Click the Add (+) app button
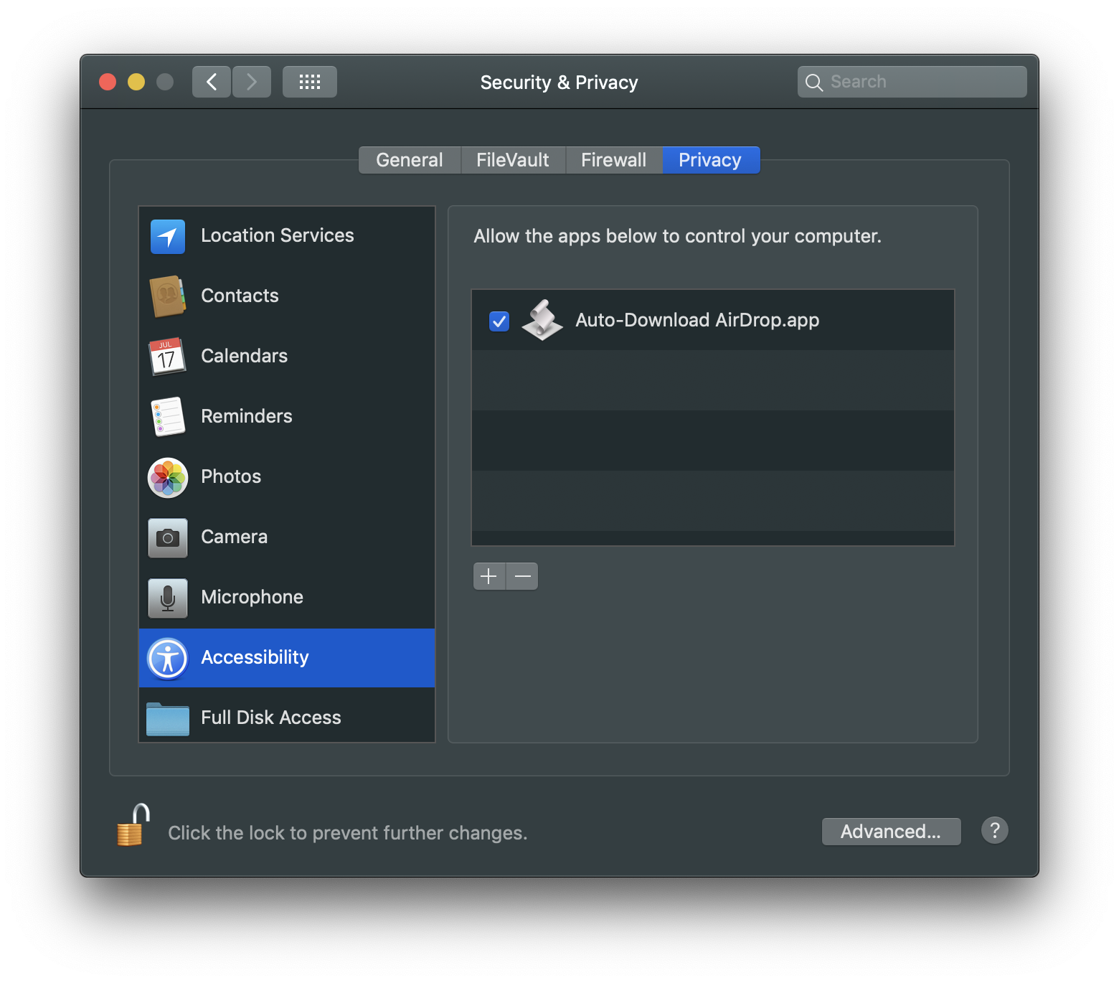This screenshot has height=983, width=1119. pyautogui.click(x=488, y=576)
